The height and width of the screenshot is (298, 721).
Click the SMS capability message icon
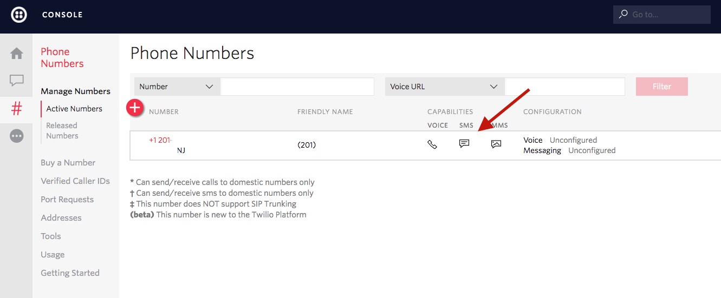click(464, 144)
